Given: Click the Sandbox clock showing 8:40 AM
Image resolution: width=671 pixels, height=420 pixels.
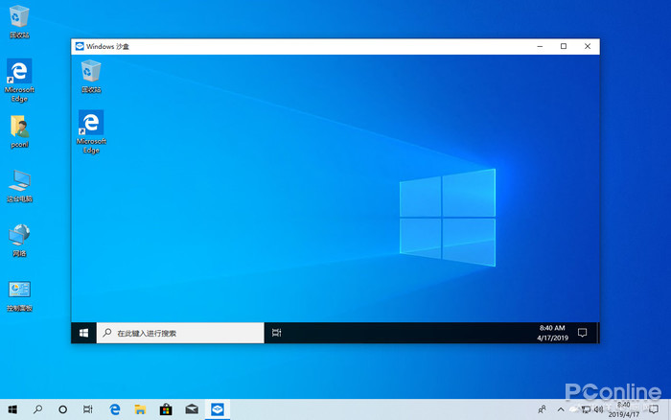Looking at the screenshot, I should point(552,333).
